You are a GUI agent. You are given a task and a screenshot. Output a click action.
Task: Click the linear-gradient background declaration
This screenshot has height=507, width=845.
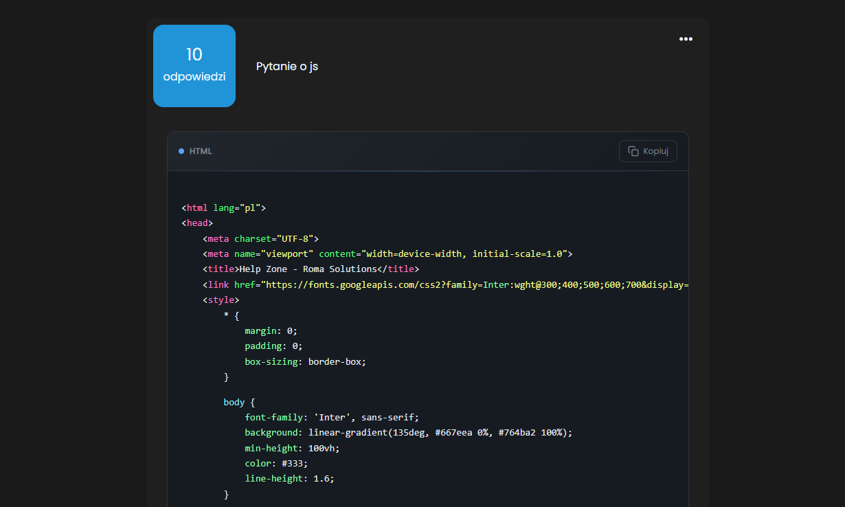point(409,433)
